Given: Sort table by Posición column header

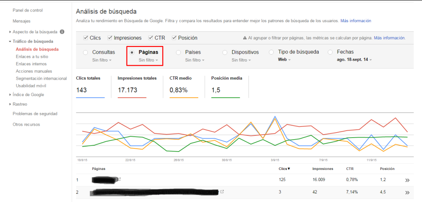Looking at the screenshot, I should pyautogui.click(x=387, y=169).
